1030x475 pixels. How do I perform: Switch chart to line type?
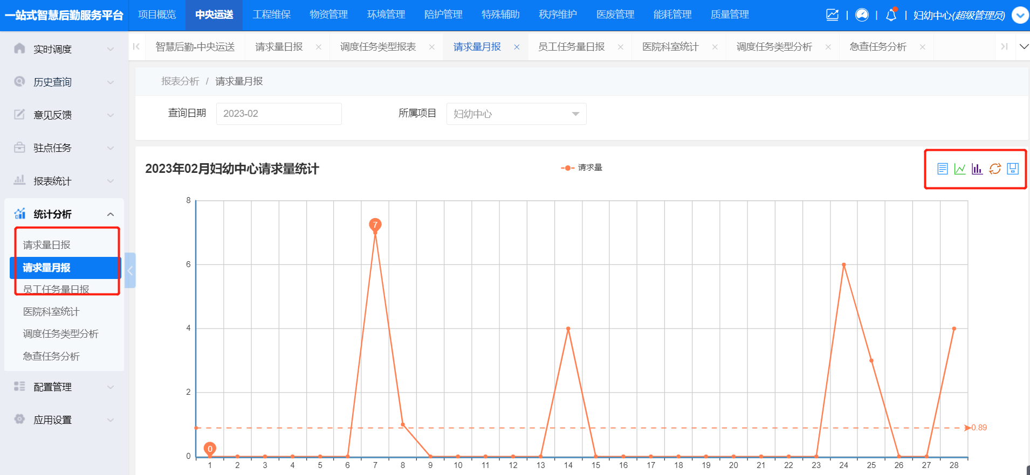point(960,169)
